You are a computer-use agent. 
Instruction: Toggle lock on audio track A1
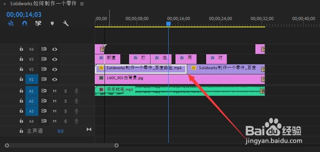pyautogui.click(x=21, y=91)
